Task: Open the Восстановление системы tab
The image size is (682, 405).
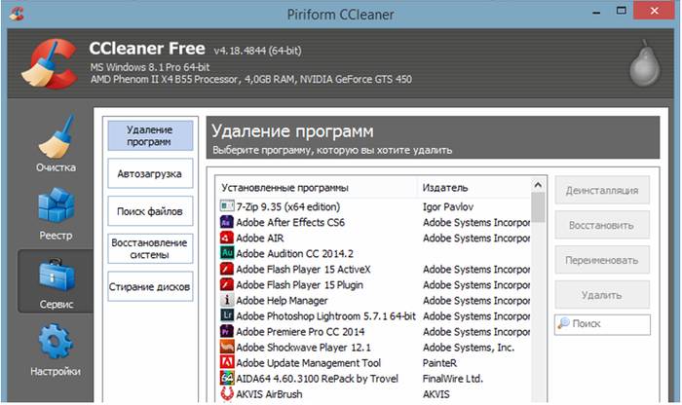Action: point(150,248)
